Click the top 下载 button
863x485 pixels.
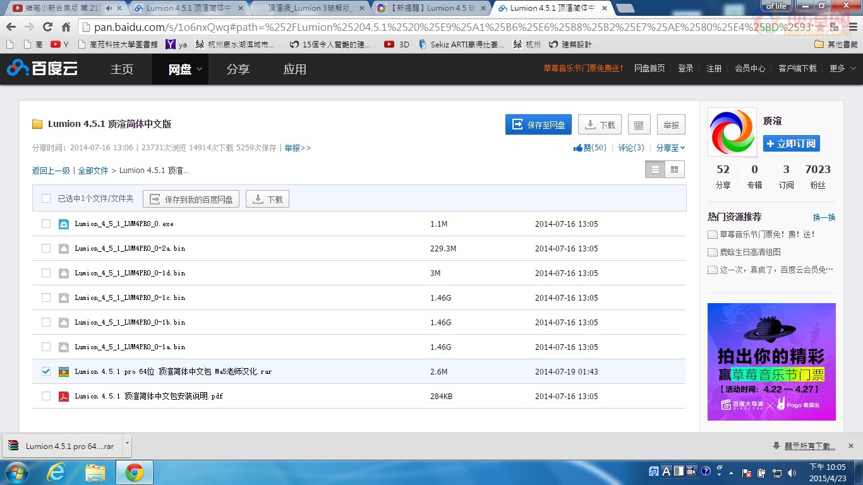600,124
